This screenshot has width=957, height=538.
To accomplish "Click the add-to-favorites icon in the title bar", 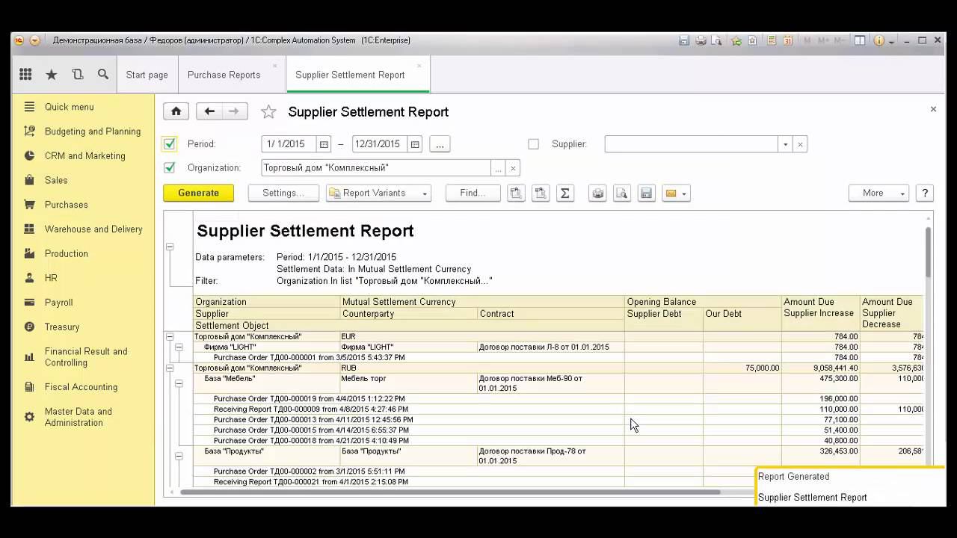I will 736,40.
